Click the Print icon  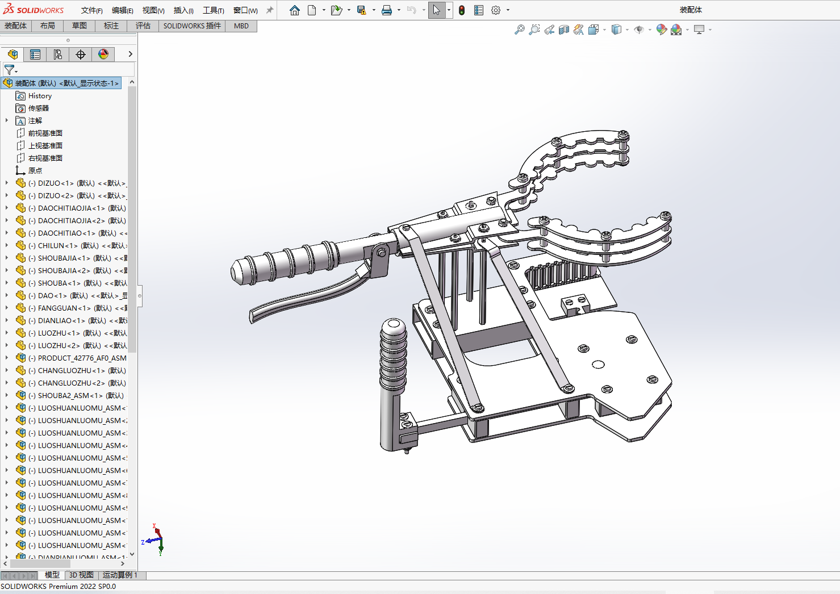click(387, 10)
